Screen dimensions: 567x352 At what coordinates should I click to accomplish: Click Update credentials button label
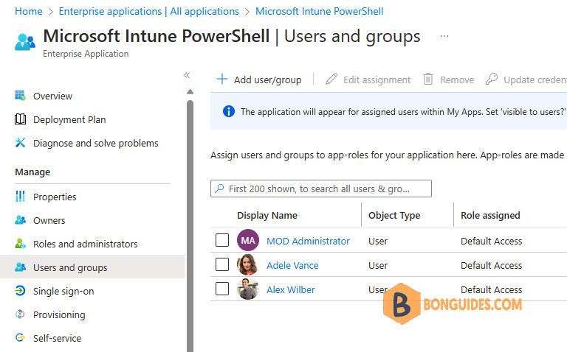coord(535,80)
